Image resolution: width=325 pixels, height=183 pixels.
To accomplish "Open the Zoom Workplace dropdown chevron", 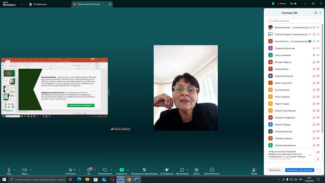I will (22, 4).
